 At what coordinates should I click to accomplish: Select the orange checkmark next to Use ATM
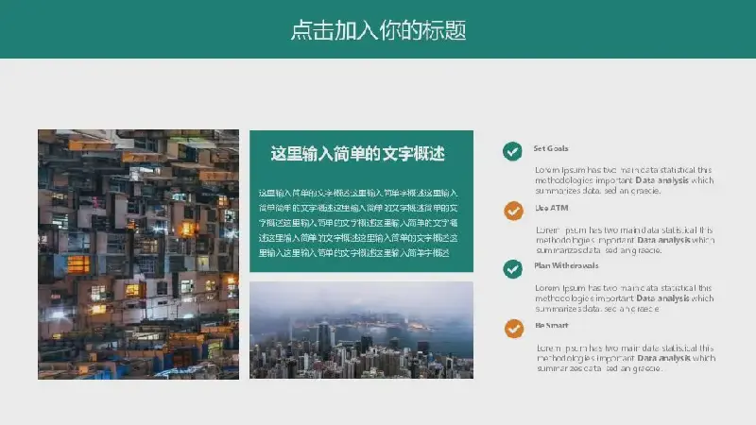coord(513,210)
